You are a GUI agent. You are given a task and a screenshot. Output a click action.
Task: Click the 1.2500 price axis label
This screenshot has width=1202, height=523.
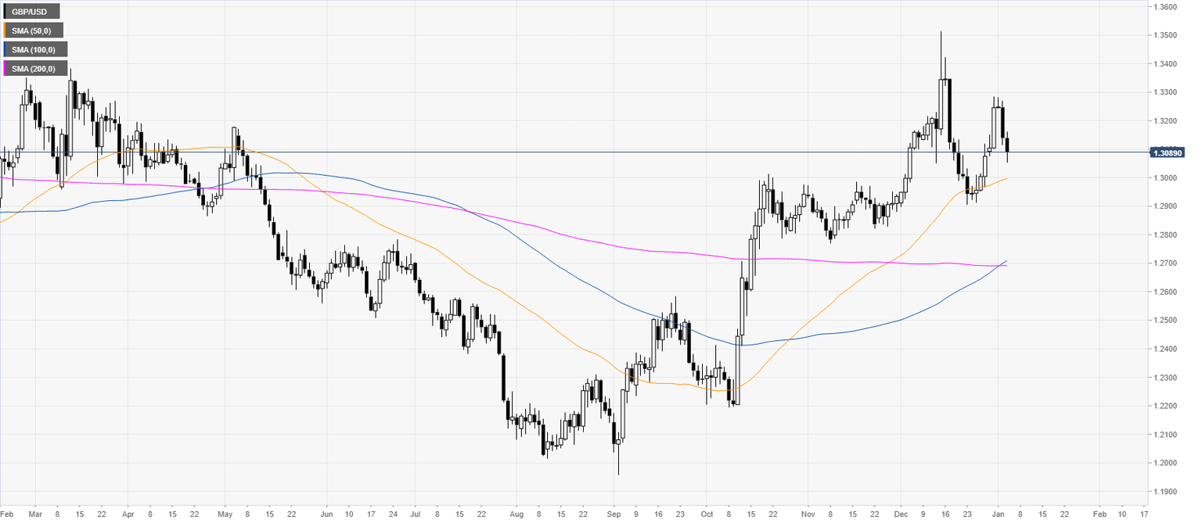coord(1166,321)
